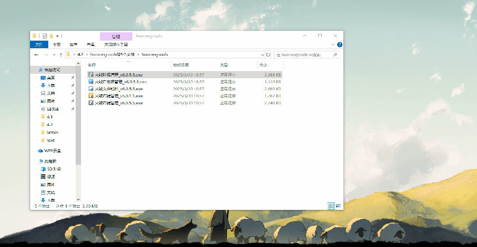Click the New folder icon in title bar
Screen dimensions: 477x247
click(x=51, y=36)
